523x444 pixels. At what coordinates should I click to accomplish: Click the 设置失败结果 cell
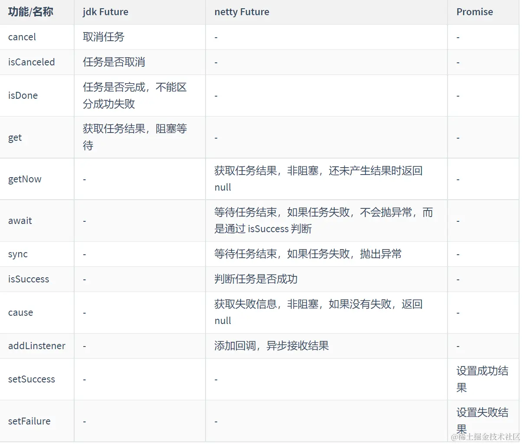point(482,421)
